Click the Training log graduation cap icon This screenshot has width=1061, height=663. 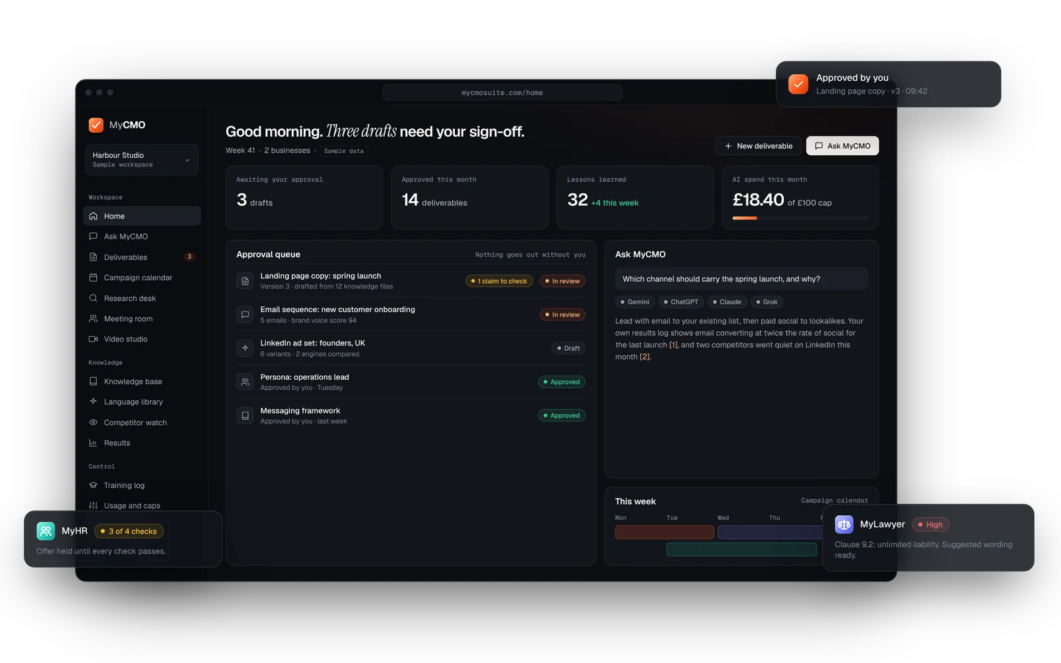coord(94,485)
